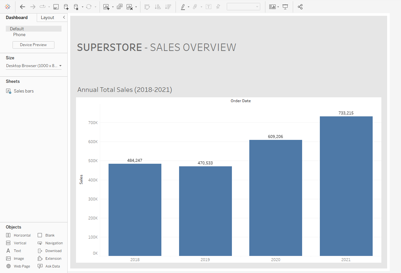This screenshot has width=401, height=273.
Task: Click the Add New Data Source icon
Action: pos(66,7)
